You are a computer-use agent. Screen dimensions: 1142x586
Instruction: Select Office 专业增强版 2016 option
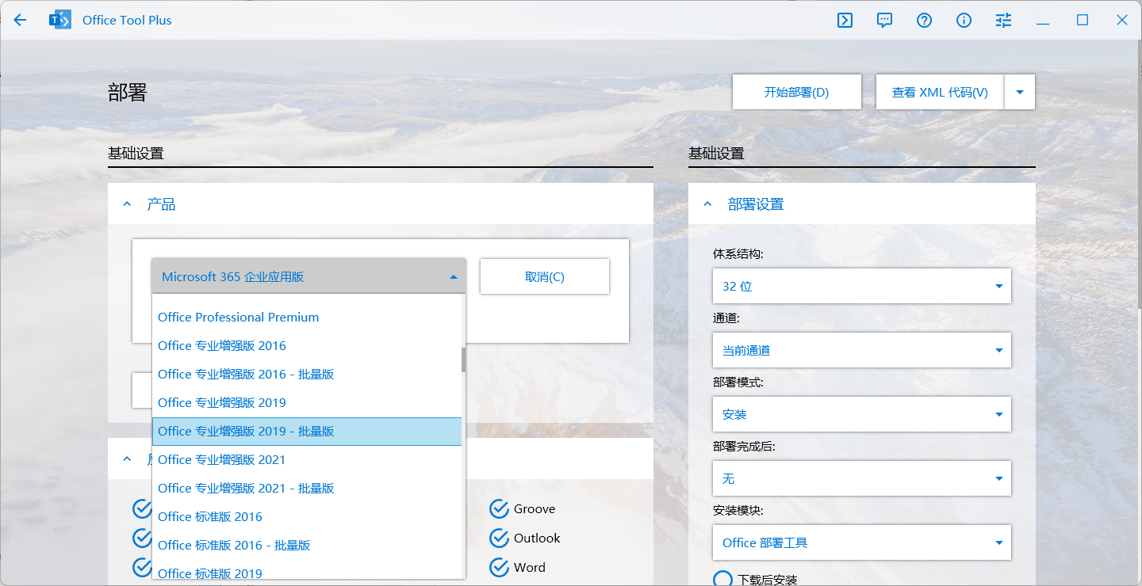pos(307,346)
